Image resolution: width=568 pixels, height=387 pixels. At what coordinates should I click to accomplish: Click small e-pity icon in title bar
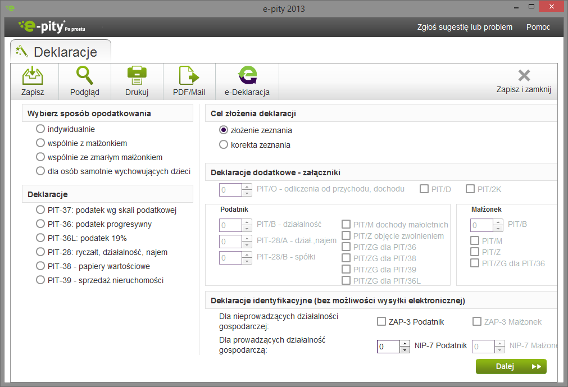click(10, 8)
